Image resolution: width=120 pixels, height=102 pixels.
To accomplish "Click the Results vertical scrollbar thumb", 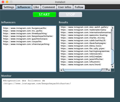I will point(113,57).
